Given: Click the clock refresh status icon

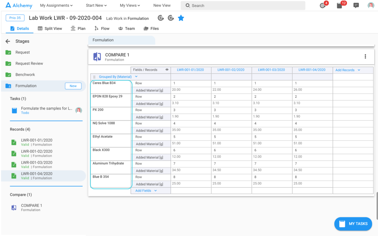Looking at the screenshot, I should [161, 18].
